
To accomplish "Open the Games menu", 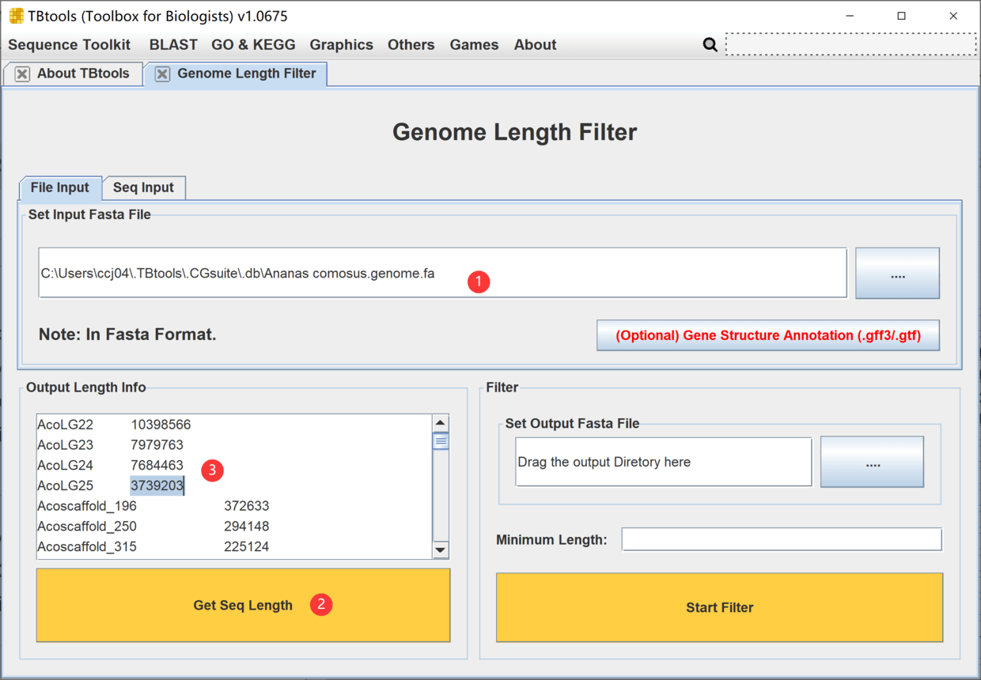I will pyautogui.click(x=474, y=45).
